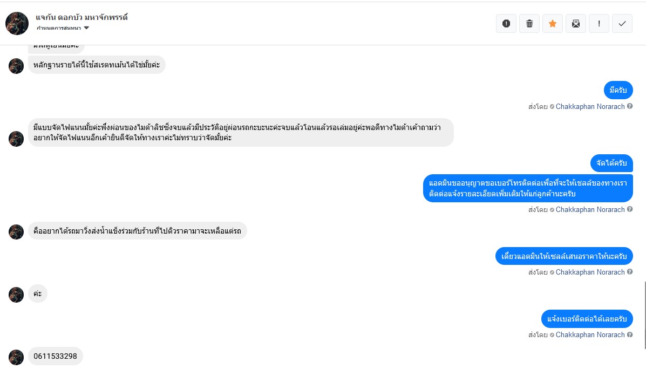
Task: Click the "จัดได้ครับ" reply bubble
Action: coord(611,162)
